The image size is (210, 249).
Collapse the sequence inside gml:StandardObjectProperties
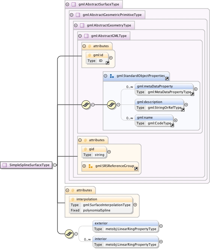tap(118, 105)
